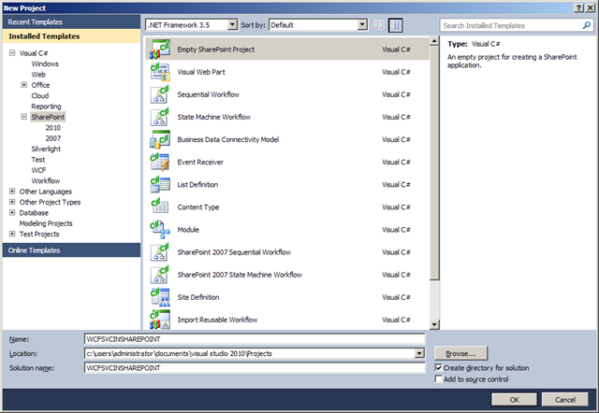Select the Test category in tree
The image size is (599, 413).
38,160
